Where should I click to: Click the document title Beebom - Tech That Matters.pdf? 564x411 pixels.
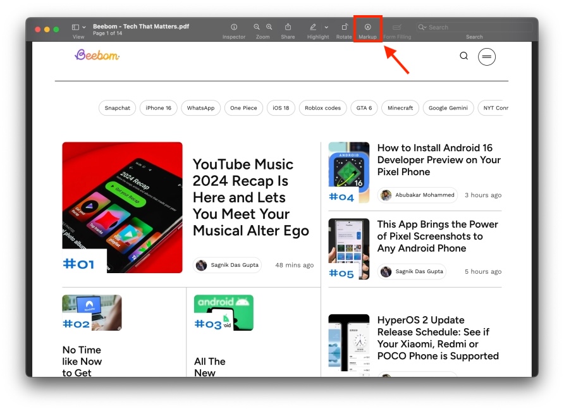point(141,27)
